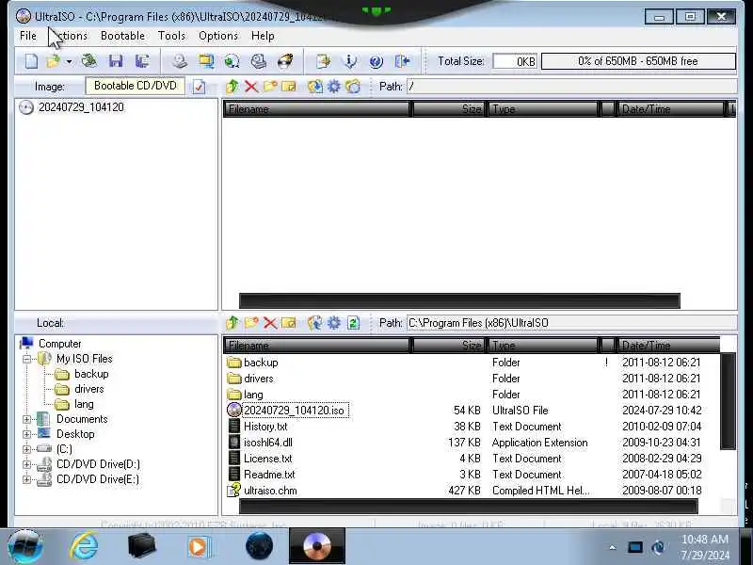Create a new ISO image with New icon
This screenshot has width=753, height=565.
pyautogui.click(x=32, y=61)
